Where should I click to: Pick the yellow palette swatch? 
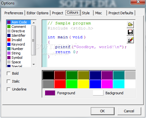click(x=83, y=84)
